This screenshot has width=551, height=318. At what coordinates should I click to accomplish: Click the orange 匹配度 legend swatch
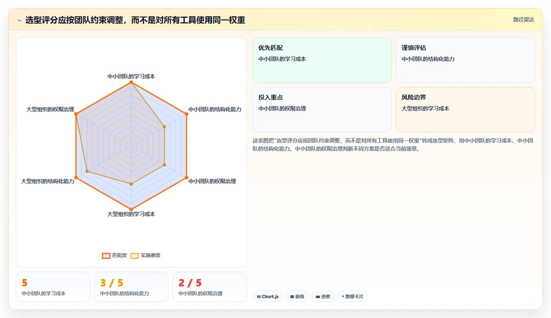106,255
